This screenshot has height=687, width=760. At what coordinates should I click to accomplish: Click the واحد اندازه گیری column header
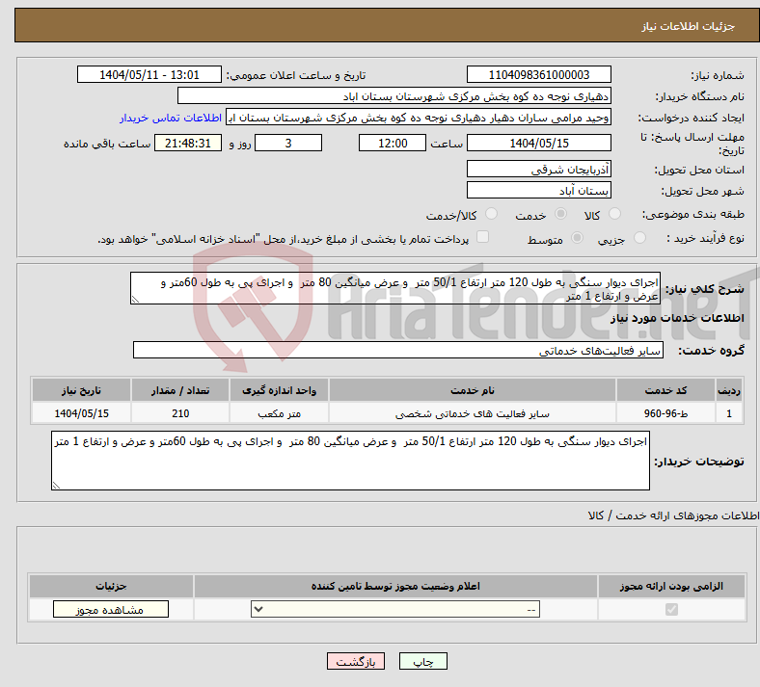279,390
